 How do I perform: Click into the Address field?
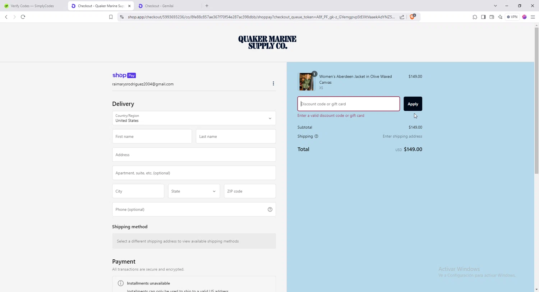coord(194,155)
